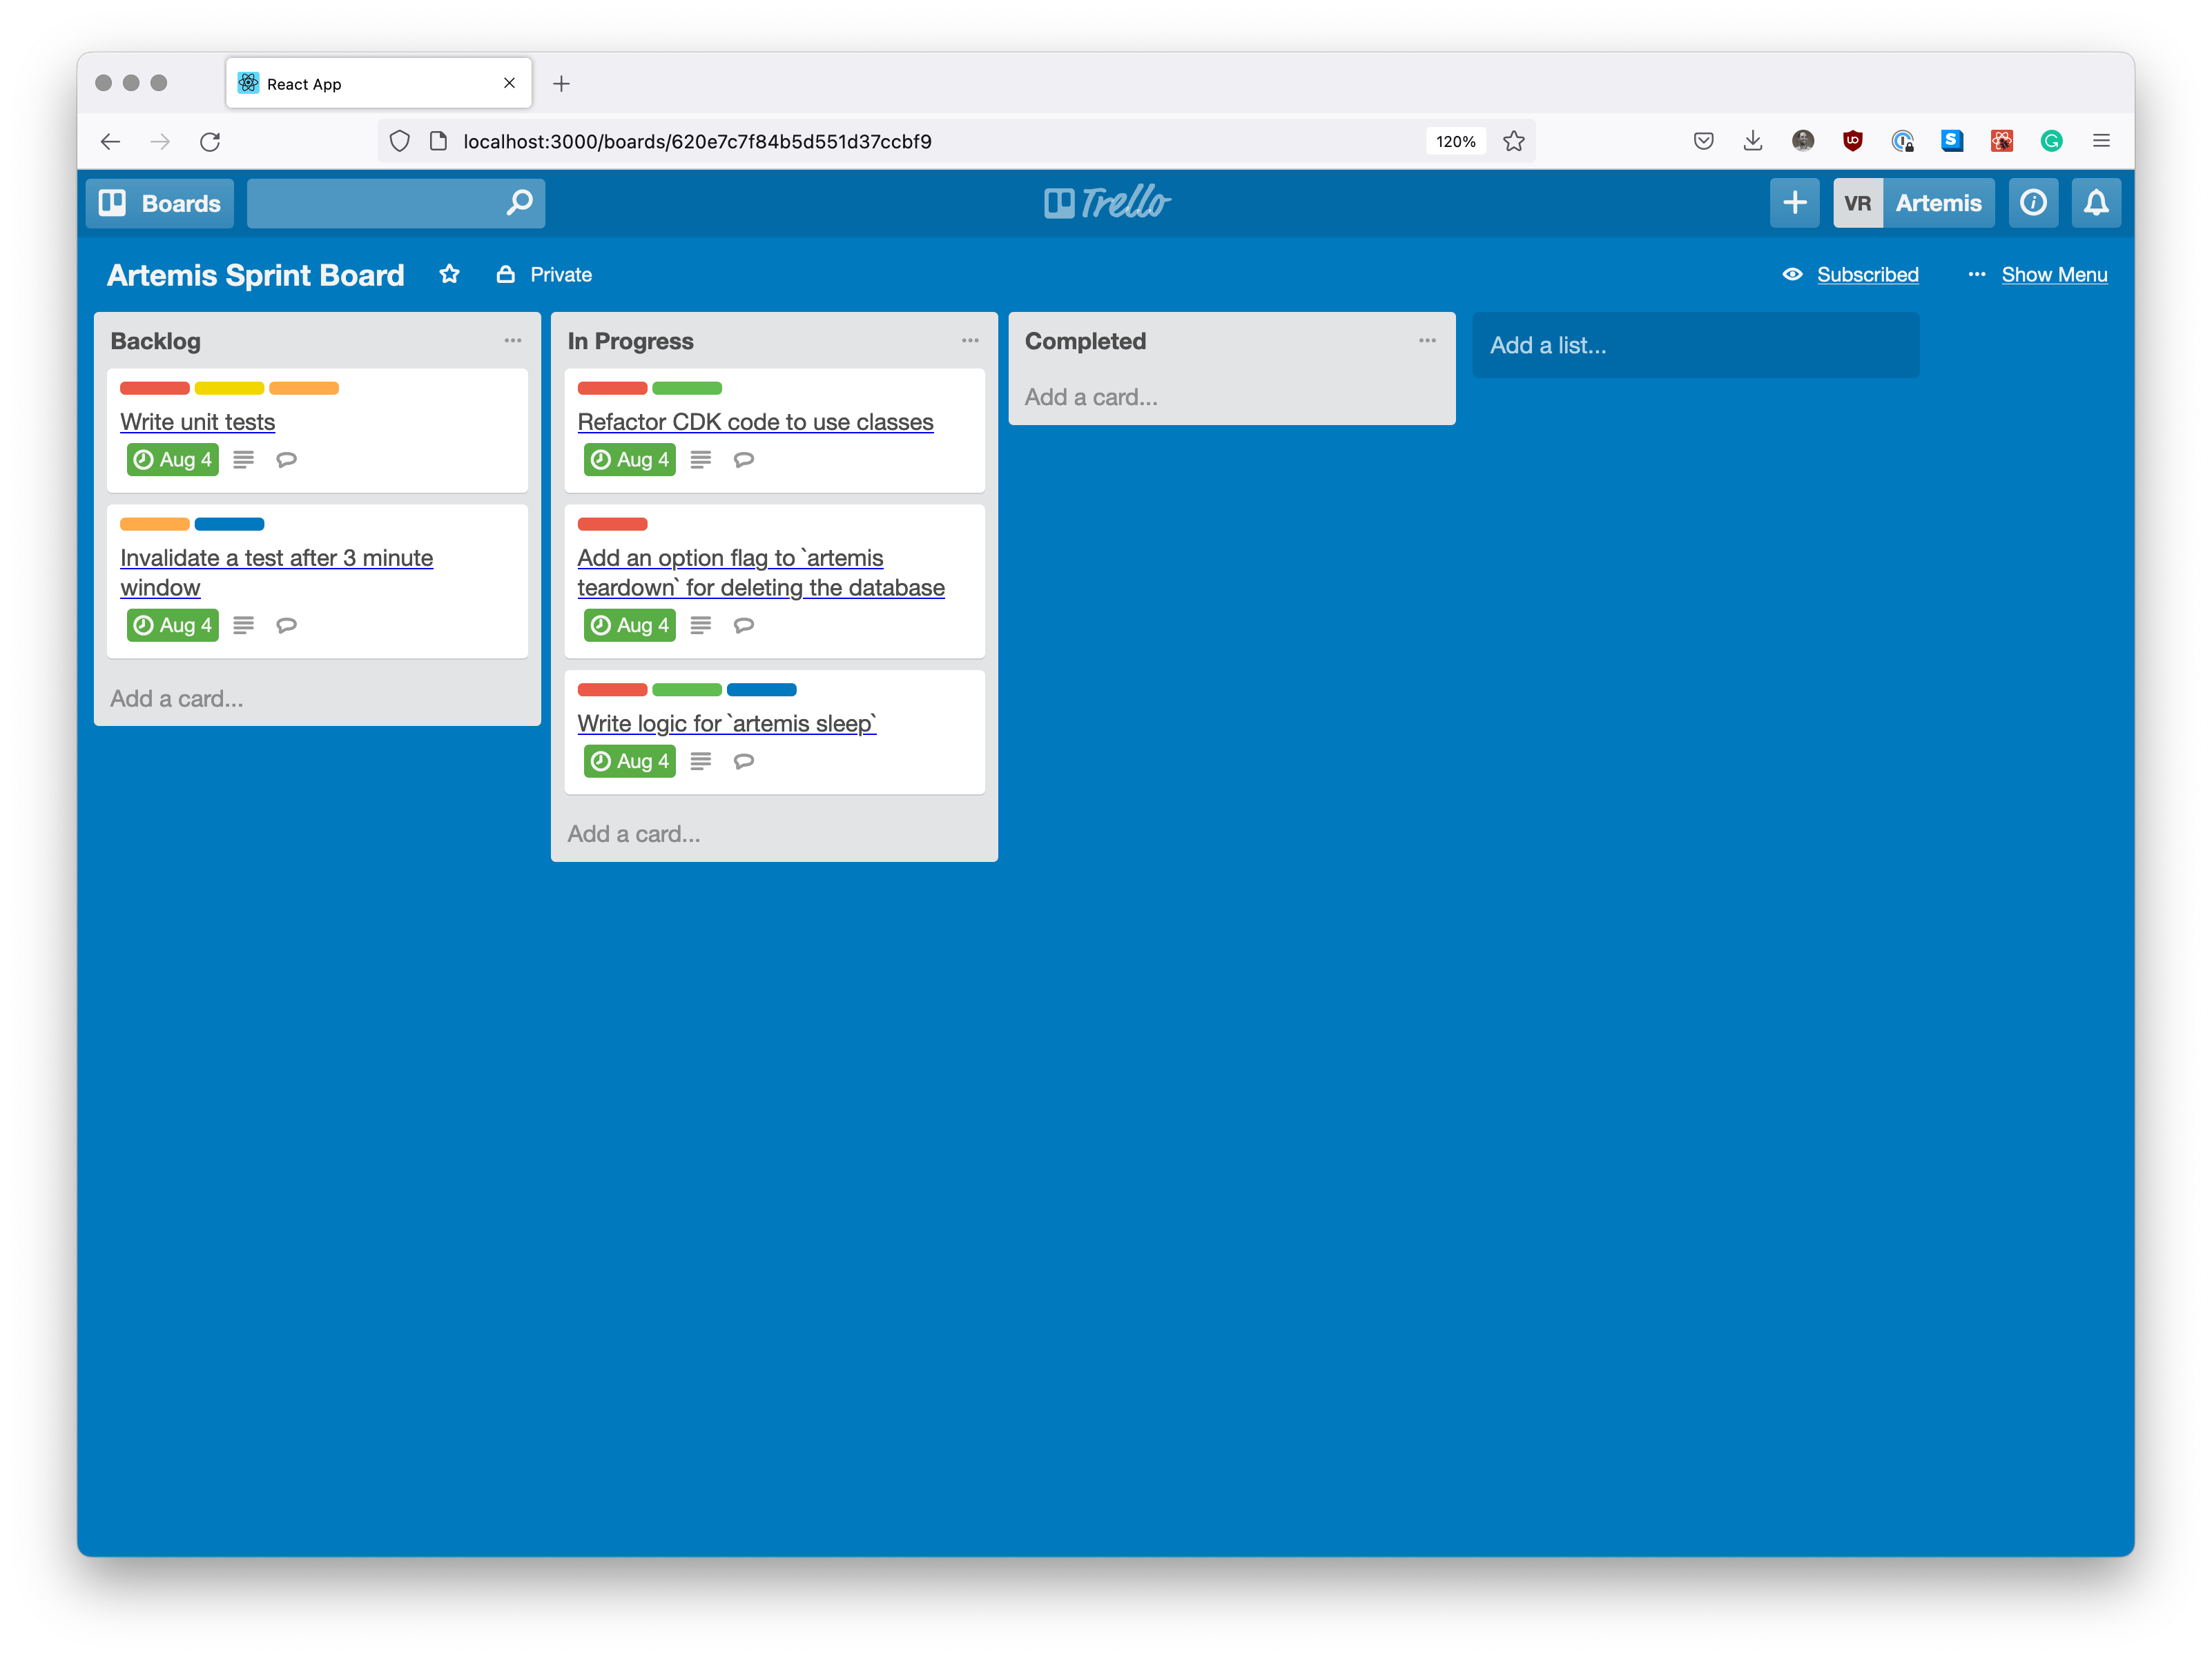The height and width of the screenshot is (1659, 2212).
Task: Click description icon on Refactor CDK card
Action: click(x=701, y=460)
